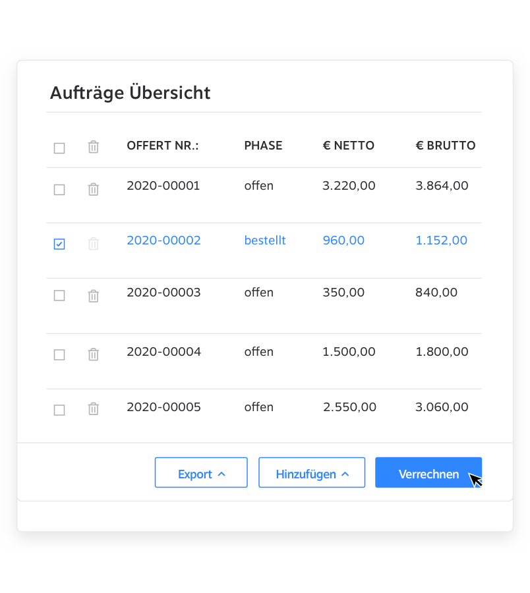The width and height of the screenshot is (530, 593).
Task: Check the box for order 2020-00001
Action: tap(59, 190)
